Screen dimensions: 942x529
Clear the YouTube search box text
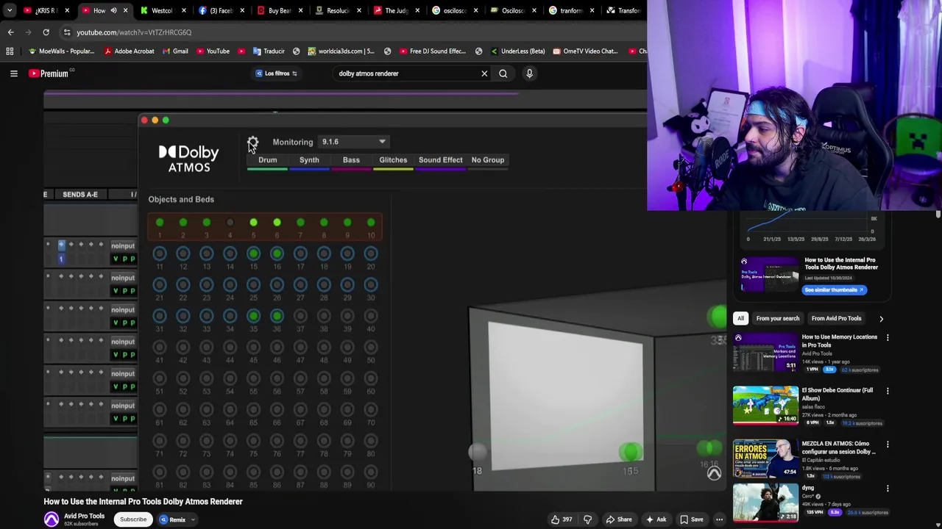coord(484,73)
